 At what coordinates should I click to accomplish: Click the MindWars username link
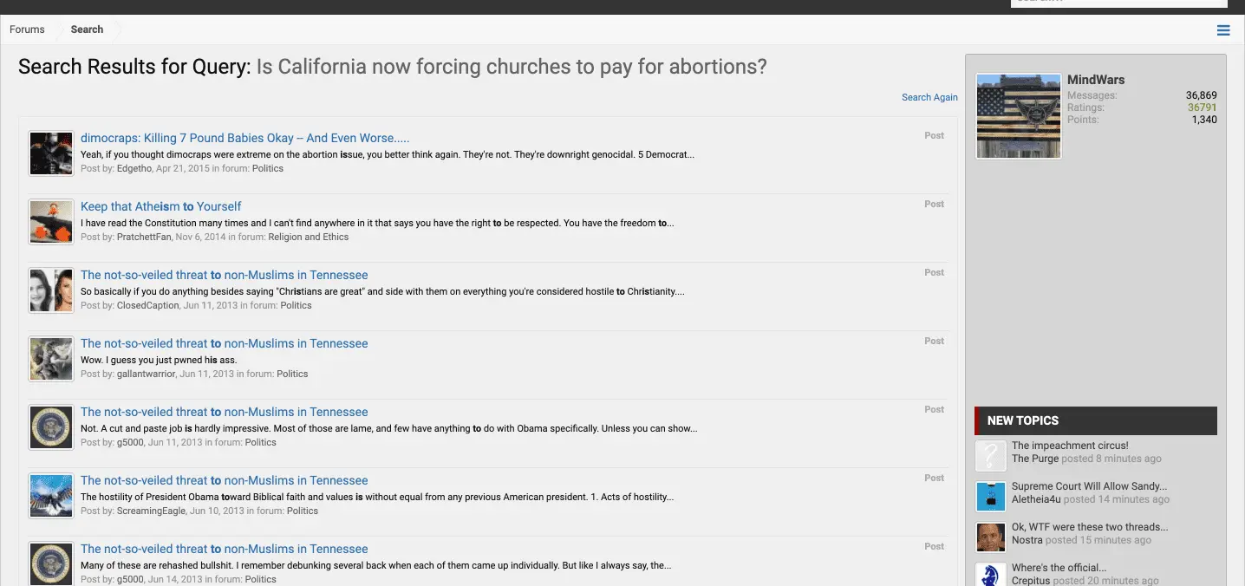1095,80
